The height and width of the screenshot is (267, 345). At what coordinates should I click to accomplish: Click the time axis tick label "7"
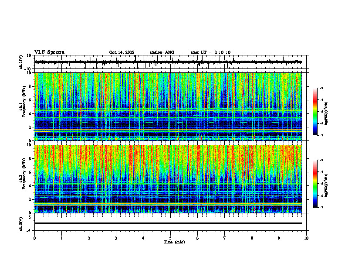(x=225, y=238)
